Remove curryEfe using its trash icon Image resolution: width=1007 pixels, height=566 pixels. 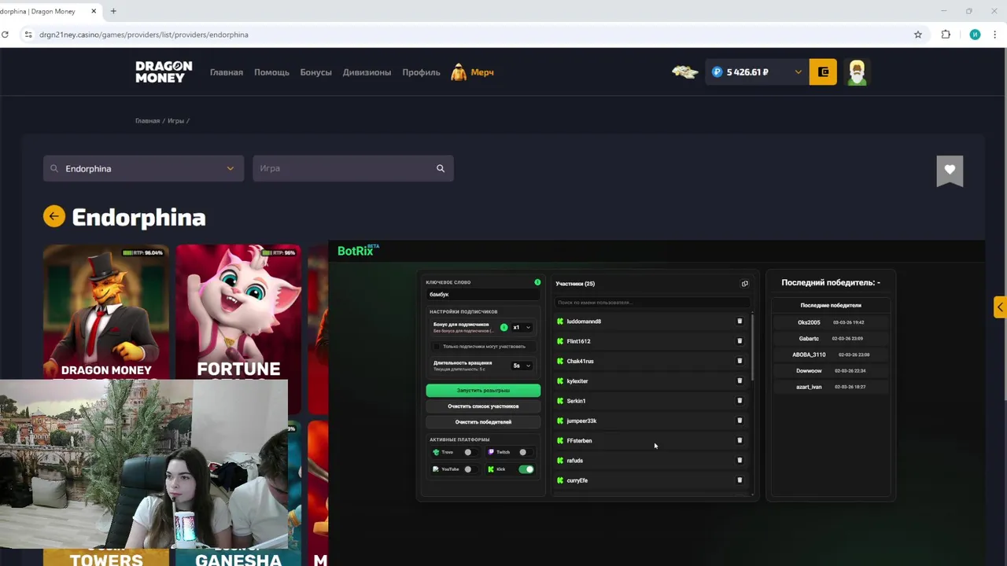[x=740, y=480]
